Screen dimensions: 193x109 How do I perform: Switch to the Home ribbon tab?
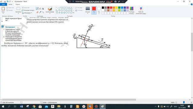click(x=10, y=4)
